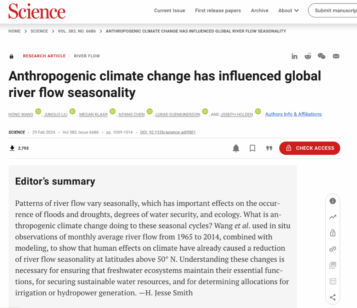Bookmark this article

click(253, 148)
